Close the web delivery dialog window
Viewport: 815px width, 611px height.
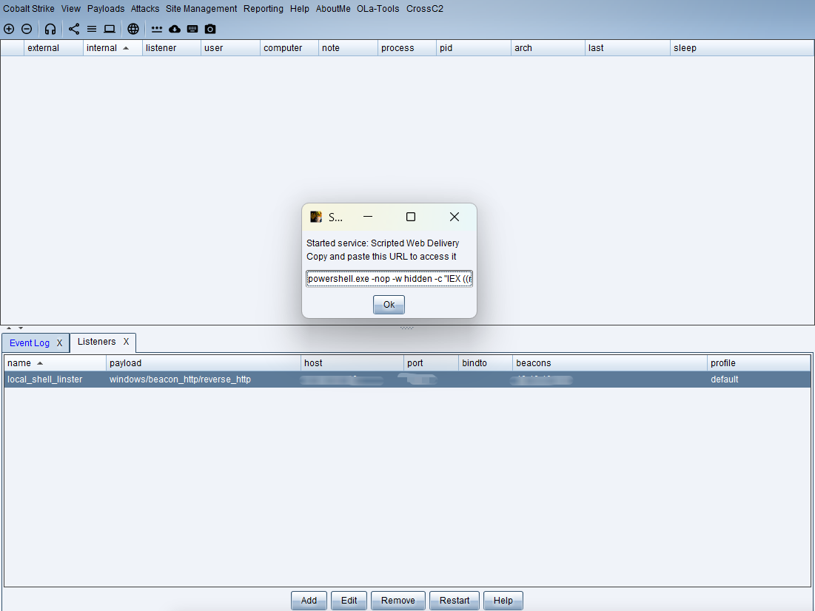455,217
